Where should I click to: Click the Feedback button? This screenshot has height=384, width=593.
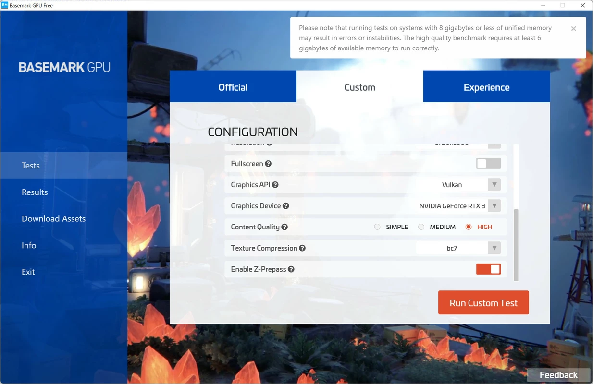pyautogui.click(x=558, y=375)
